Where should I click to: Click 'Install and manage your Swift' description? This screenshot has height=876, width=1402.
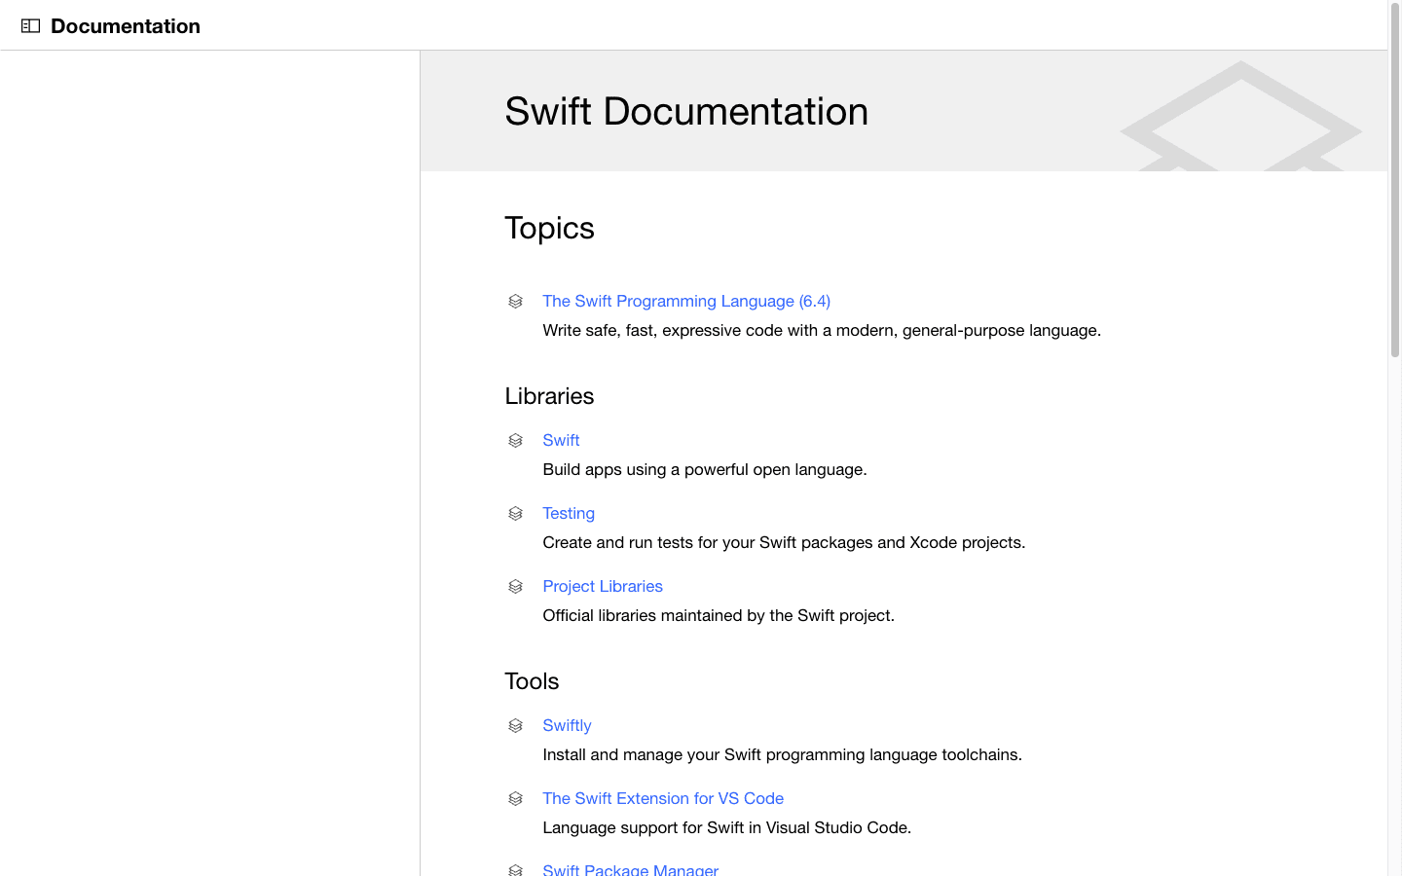pyautogui.click(x=782, y=754)
